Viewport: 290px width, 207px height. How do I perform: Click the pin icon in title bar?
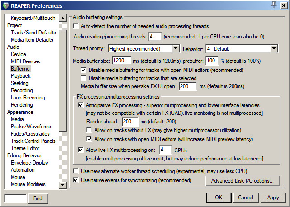click(x=274, y=5)
